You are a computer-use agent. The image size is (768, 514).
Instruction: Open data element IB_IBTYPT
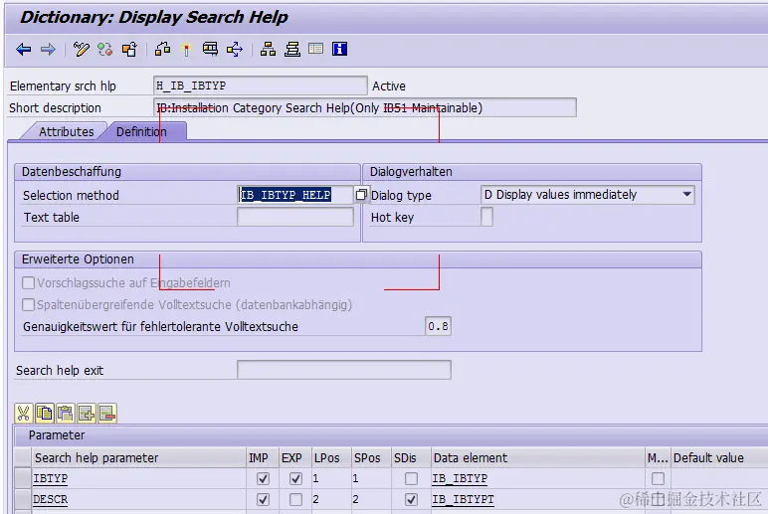pos(463,499)
